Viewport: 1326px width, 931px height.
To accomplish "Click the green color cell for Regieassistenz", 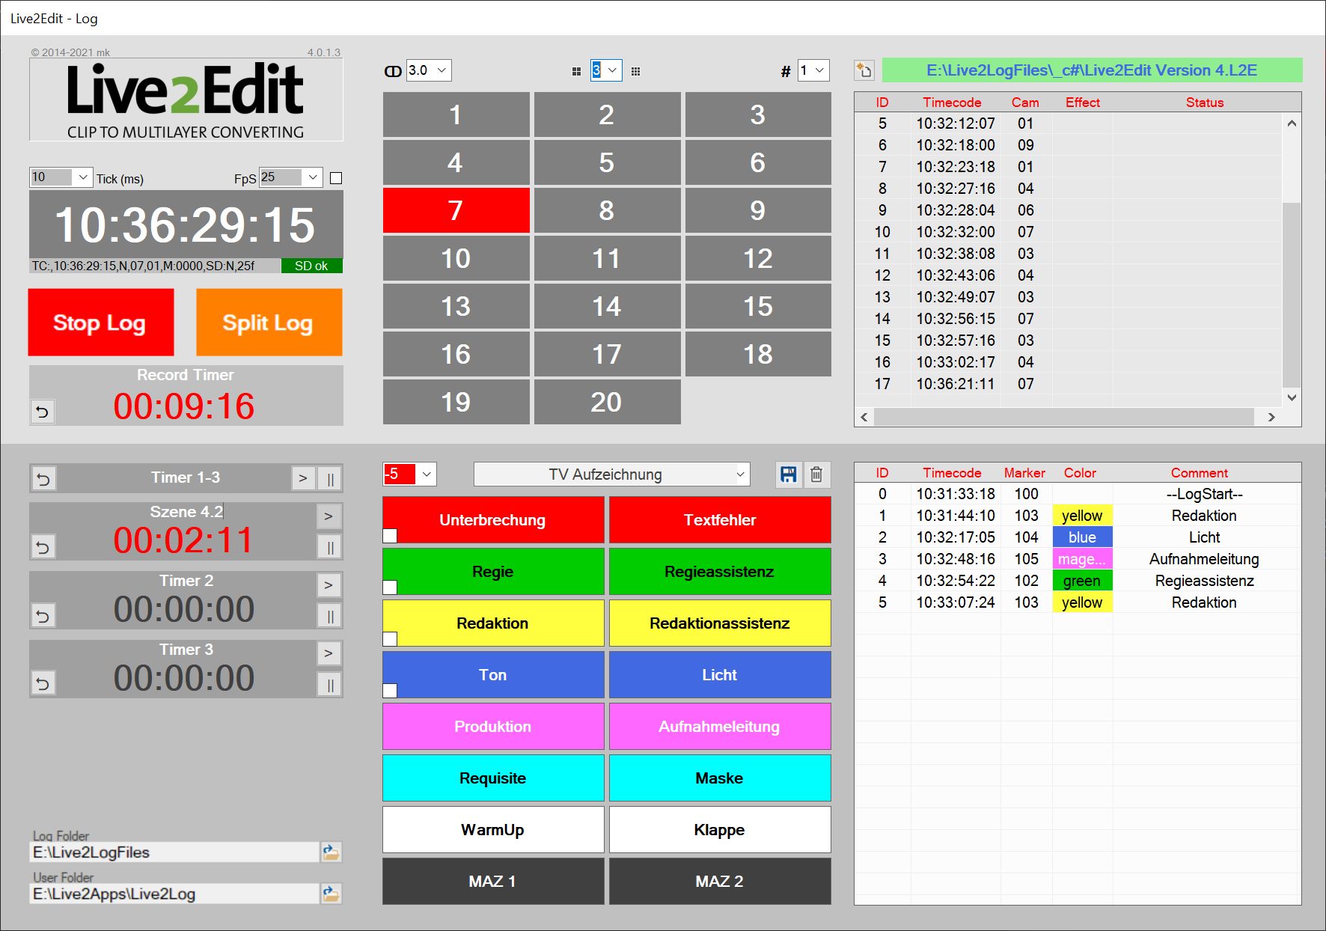I will click(1082, 581).
